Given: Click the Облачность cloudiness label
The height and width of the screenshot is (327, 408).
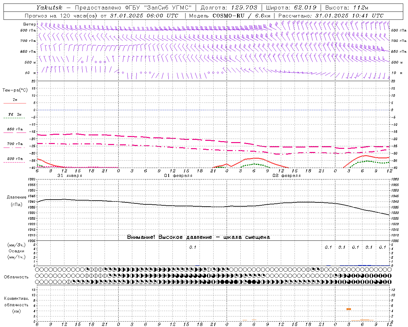Looking at the screenshot, I should tap(16, 277).
